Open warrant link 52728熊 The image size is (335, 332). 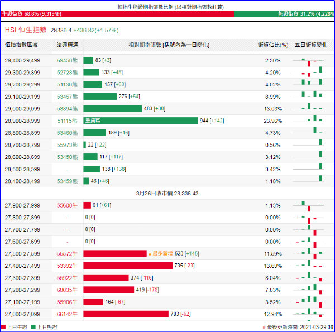(x=67, y=73)
